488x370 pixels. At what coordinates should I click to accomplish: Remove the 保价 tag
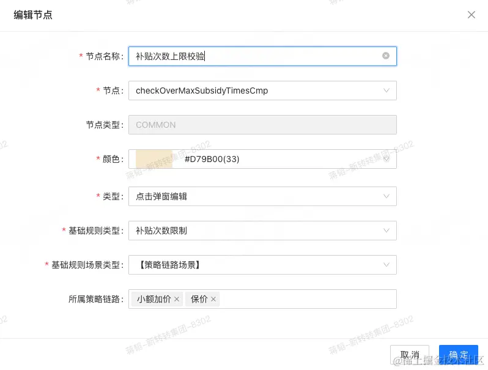tap(213, 299)
